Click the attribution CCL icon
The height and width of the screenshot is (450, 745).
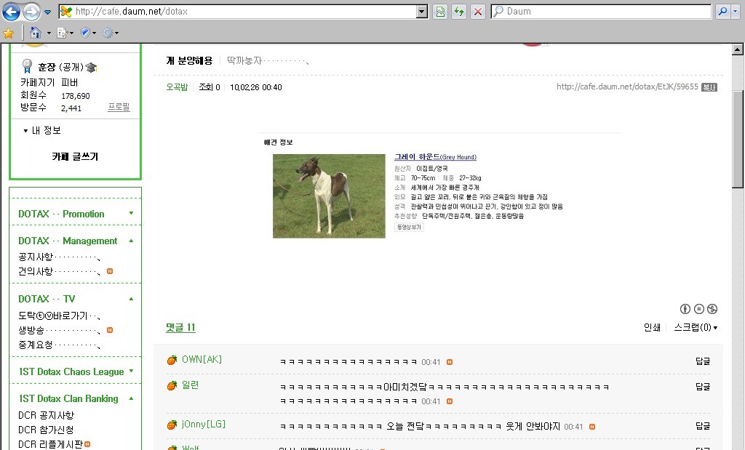point(685,309)
